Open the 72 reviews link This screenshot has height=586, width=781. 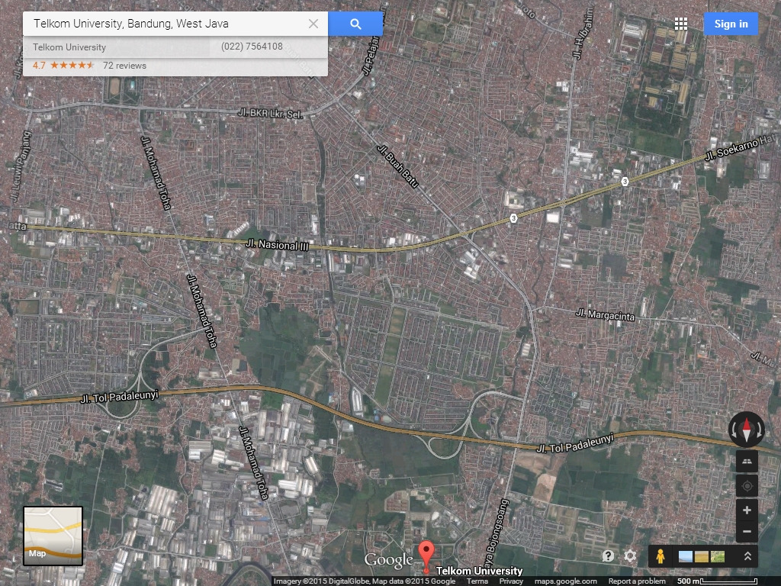click(x=124, y=66)
